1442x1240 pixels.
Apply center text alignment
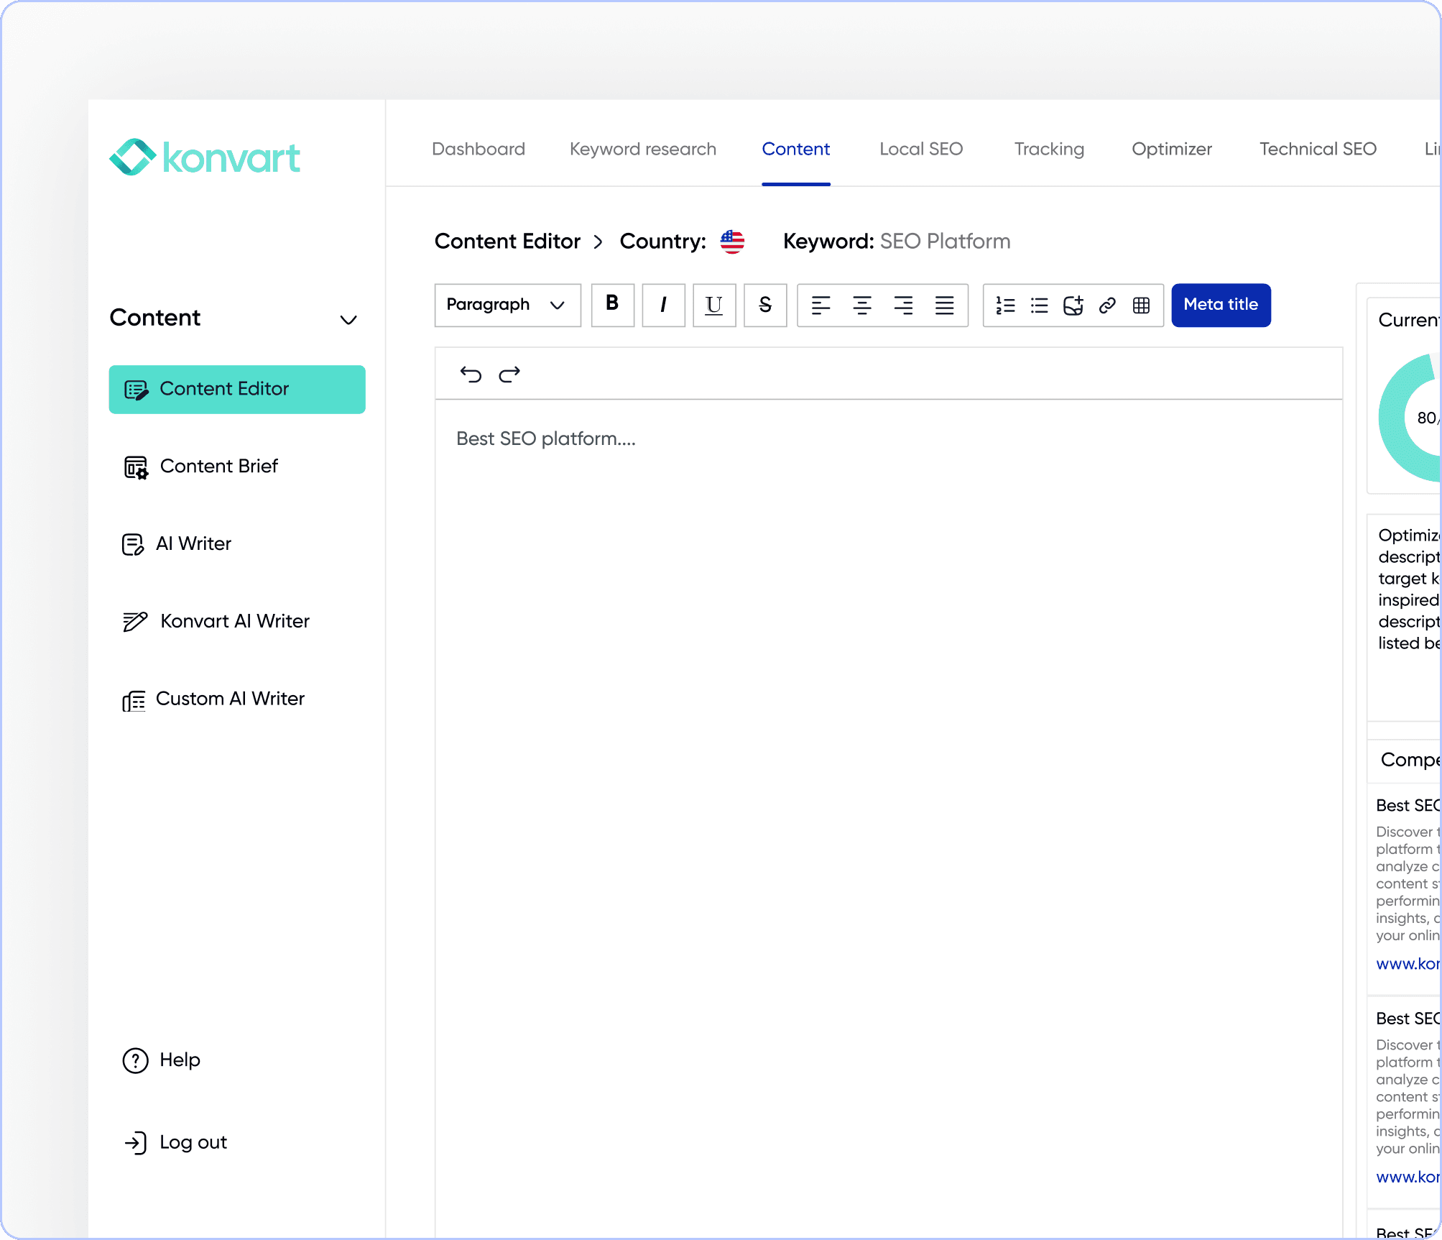pyautogui.click(x=861, y=305)
